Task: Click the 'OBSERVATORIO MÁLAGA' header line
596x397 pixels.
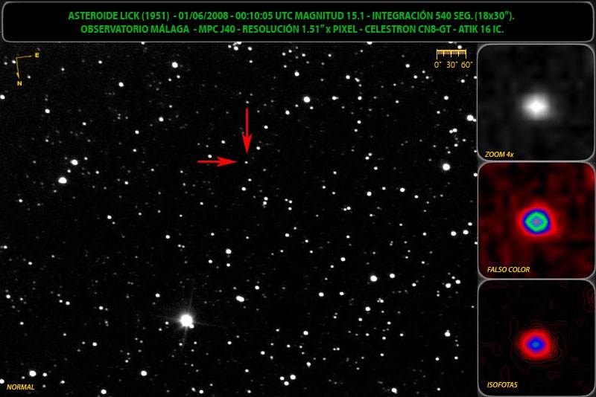Action: [x=292, y=29]
